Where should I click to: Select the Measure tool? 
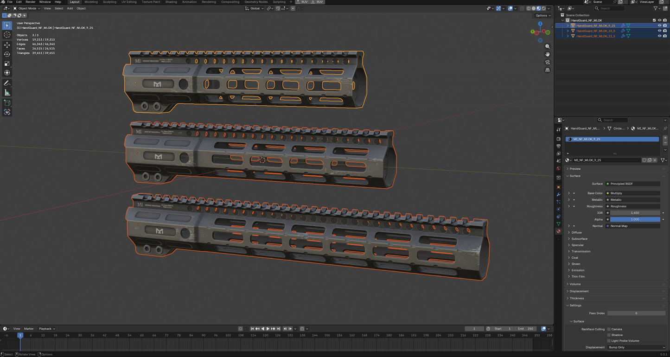point(7,93)
